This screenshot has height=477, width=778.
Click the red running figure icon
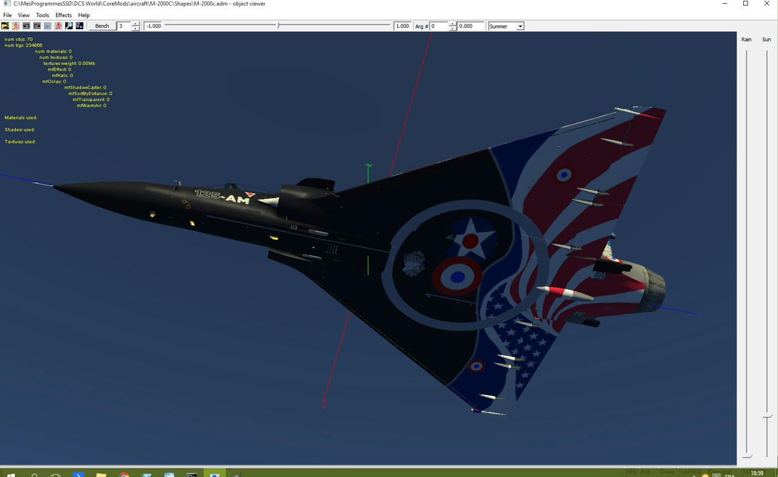click(58, 26)
